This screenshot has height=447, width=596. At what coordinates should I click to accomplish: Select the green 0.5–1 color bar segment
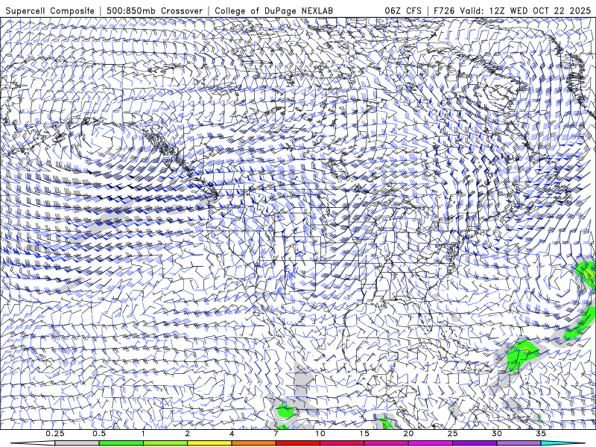coord(121,443)
